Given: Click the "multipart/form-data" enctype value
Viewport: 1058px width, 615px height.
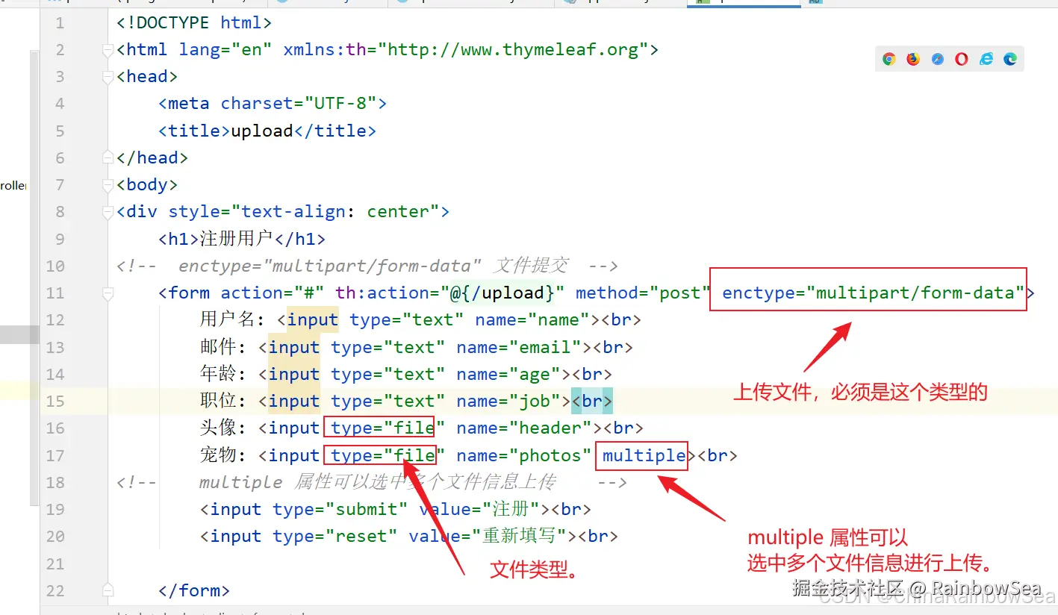Looking at the screenshot, I should tap(915, 293).
